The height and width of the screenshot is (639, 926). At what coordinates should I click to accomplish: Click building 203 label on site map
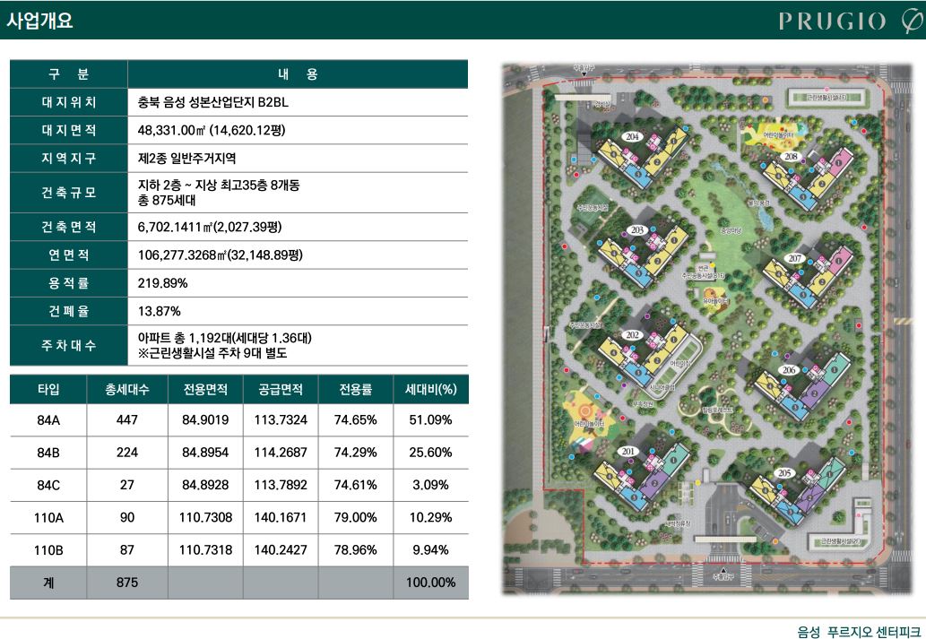(637, 229)
